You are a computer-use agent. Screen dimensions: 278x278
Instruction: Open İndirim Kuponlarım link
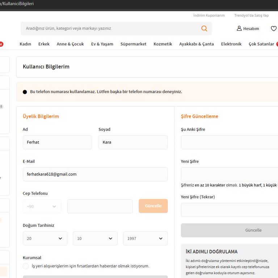click(x=209, y=16)
